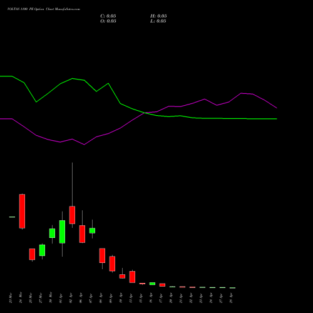This screenshot has height=313, width=313.
Task: Click the 06 Apr date label
Action: [x=81, y=298]
